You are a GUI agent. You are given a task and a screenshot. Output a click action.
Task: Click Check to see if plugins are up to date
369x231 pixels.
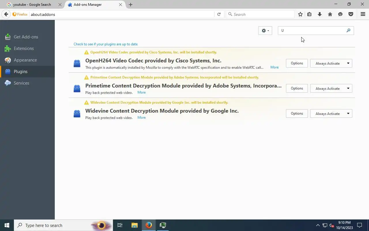(x=106, y=44)
